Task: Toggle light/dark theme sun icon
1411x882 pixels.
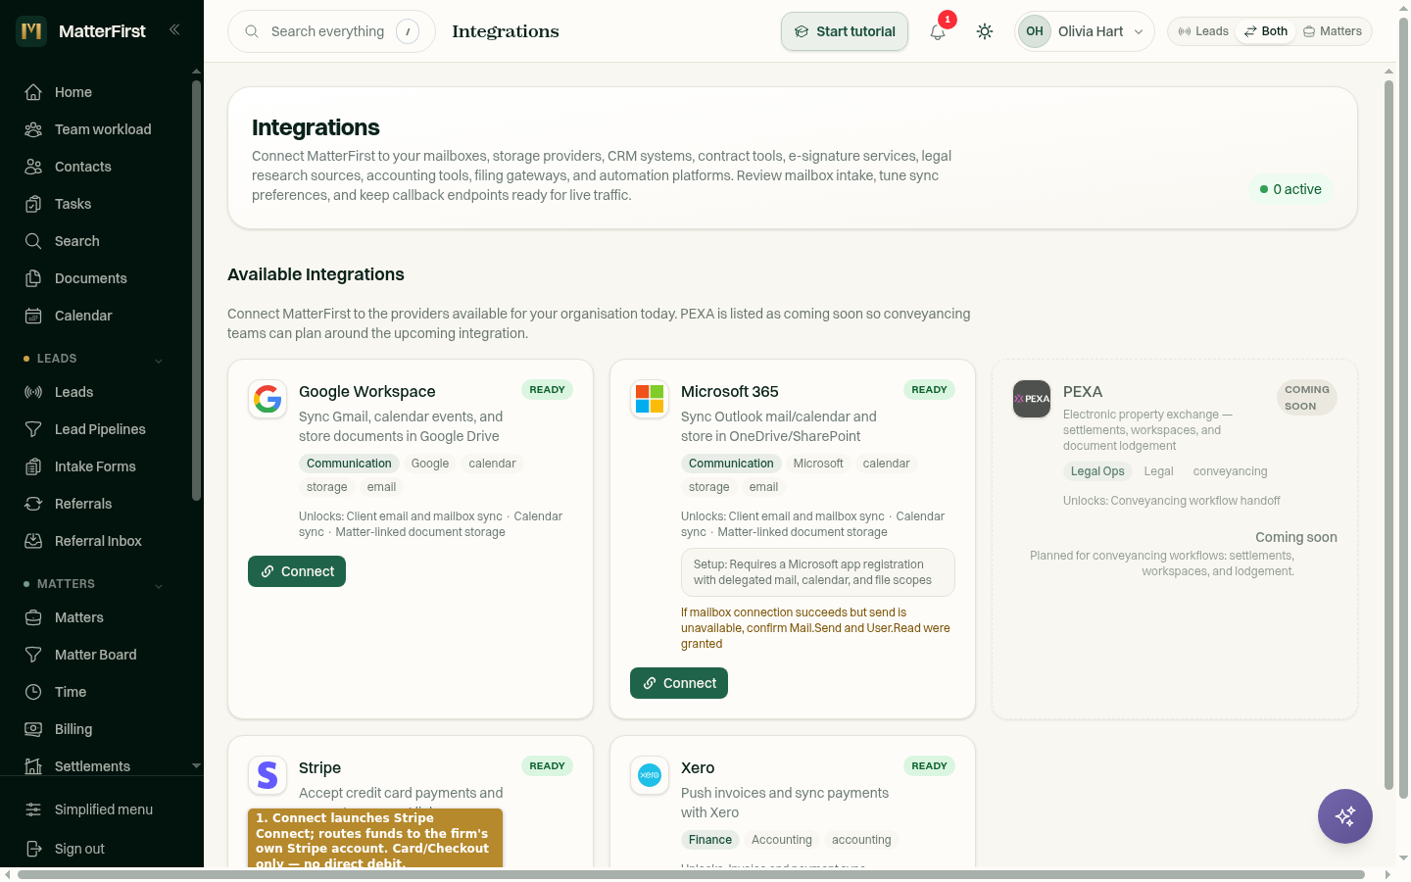Action: coord(985,31)
